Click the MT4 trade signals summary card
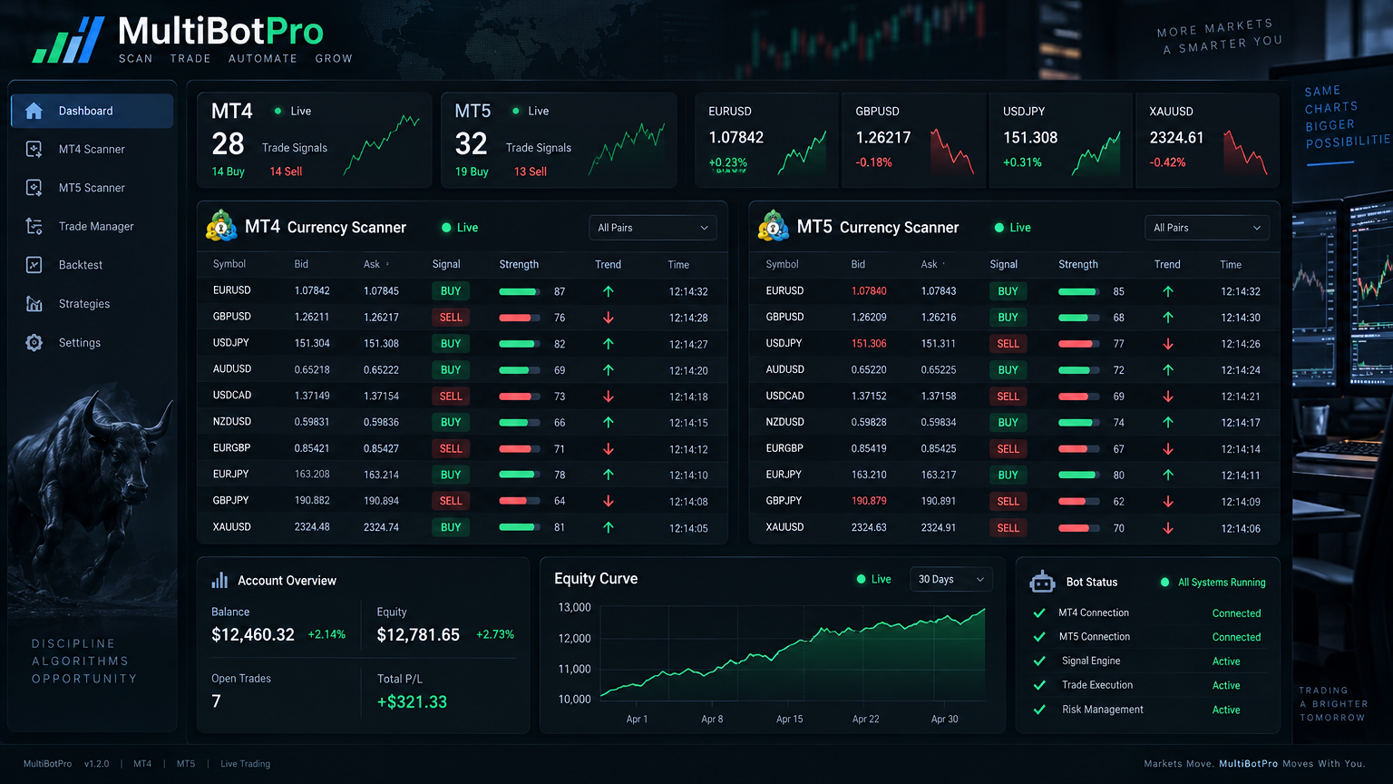The width and height of the screenshot is (1393, 784). (x=314, y=140)
